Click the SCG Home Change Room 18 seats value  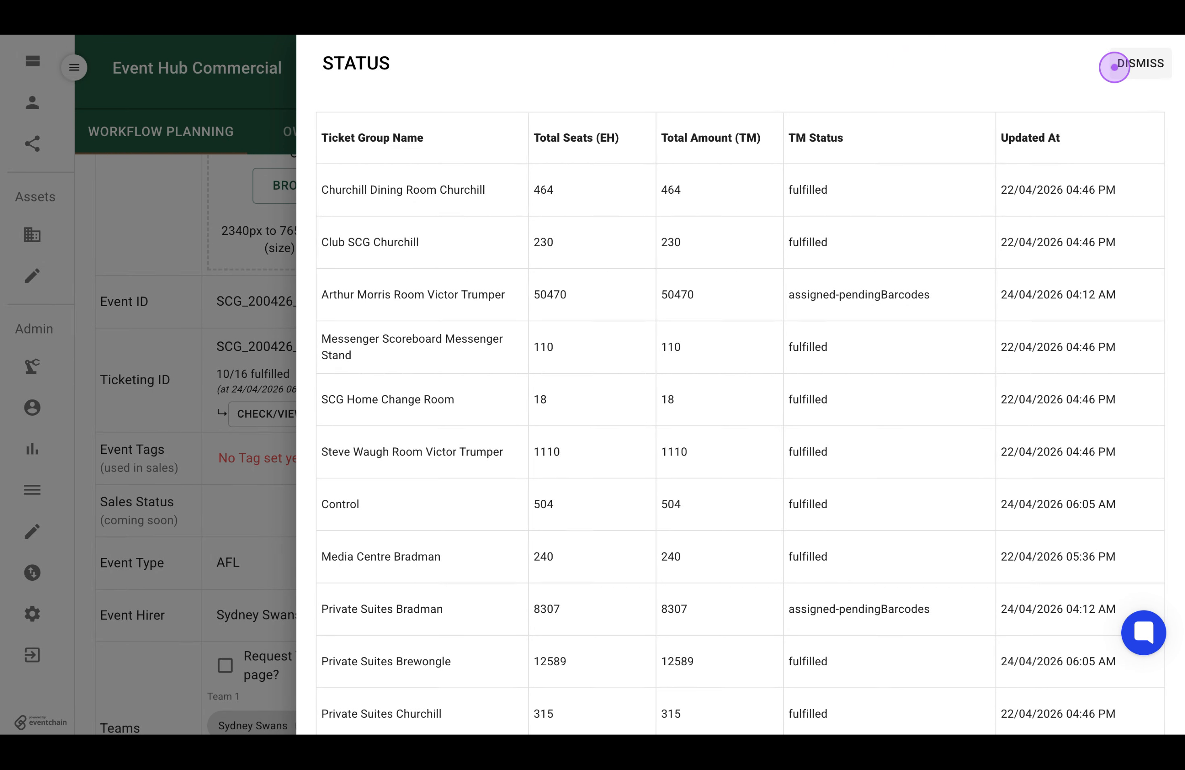(540, 399)
